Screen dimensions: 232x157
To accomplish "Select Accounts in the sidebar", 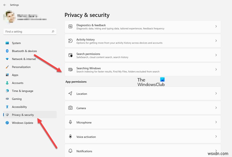I will [18, 83].
